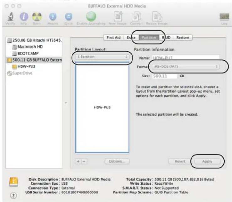Viewport: 232px width, 202px height.
Task: Click the partition Name input field
Action: [186, 57]
